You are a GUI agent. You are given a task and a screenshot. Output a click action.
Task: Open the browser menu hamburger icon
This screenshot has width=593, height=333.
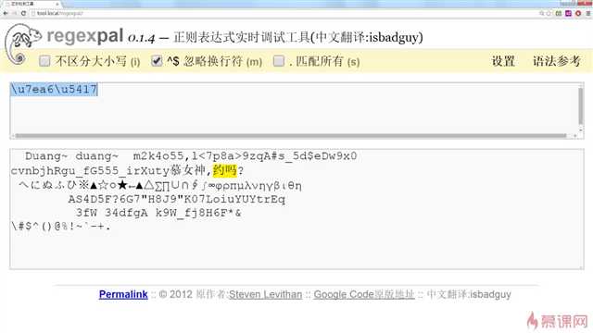[588, 13]
